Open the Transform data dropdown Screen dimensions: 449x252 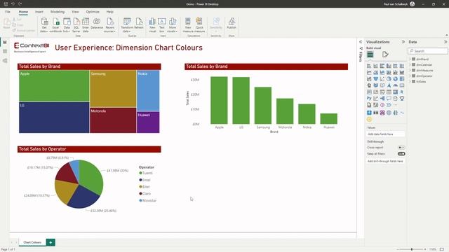pyautogui.click(x=127, y=25)
